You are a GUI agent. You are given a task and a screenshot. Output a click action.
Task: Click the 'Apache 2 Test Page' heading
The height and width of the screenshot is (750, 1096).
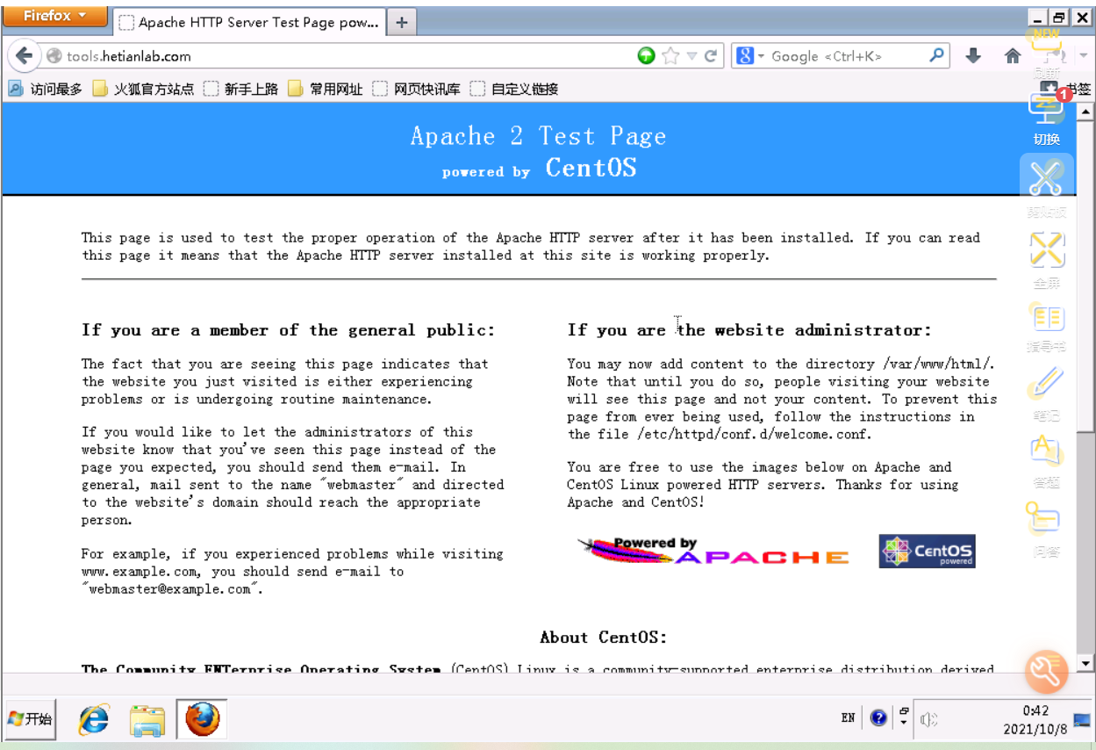coord(538,136)
